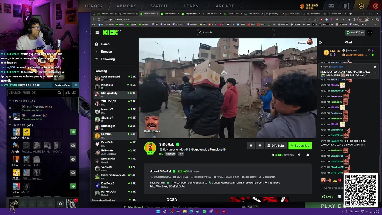Click the Dota LEARN tab
Screen dimensions: 382x215
tap(192, 6)
